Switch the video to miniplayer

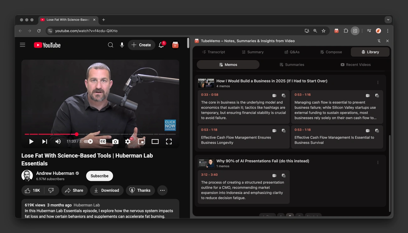tap(142, 142)
